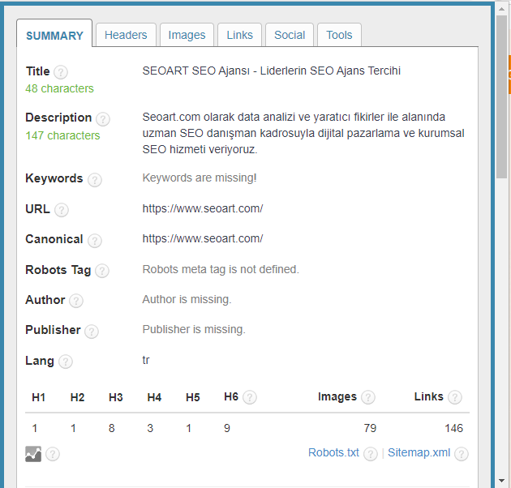Switch to the Links tab
The height and width of the screenshot is (488, 511).
point(239,35)
